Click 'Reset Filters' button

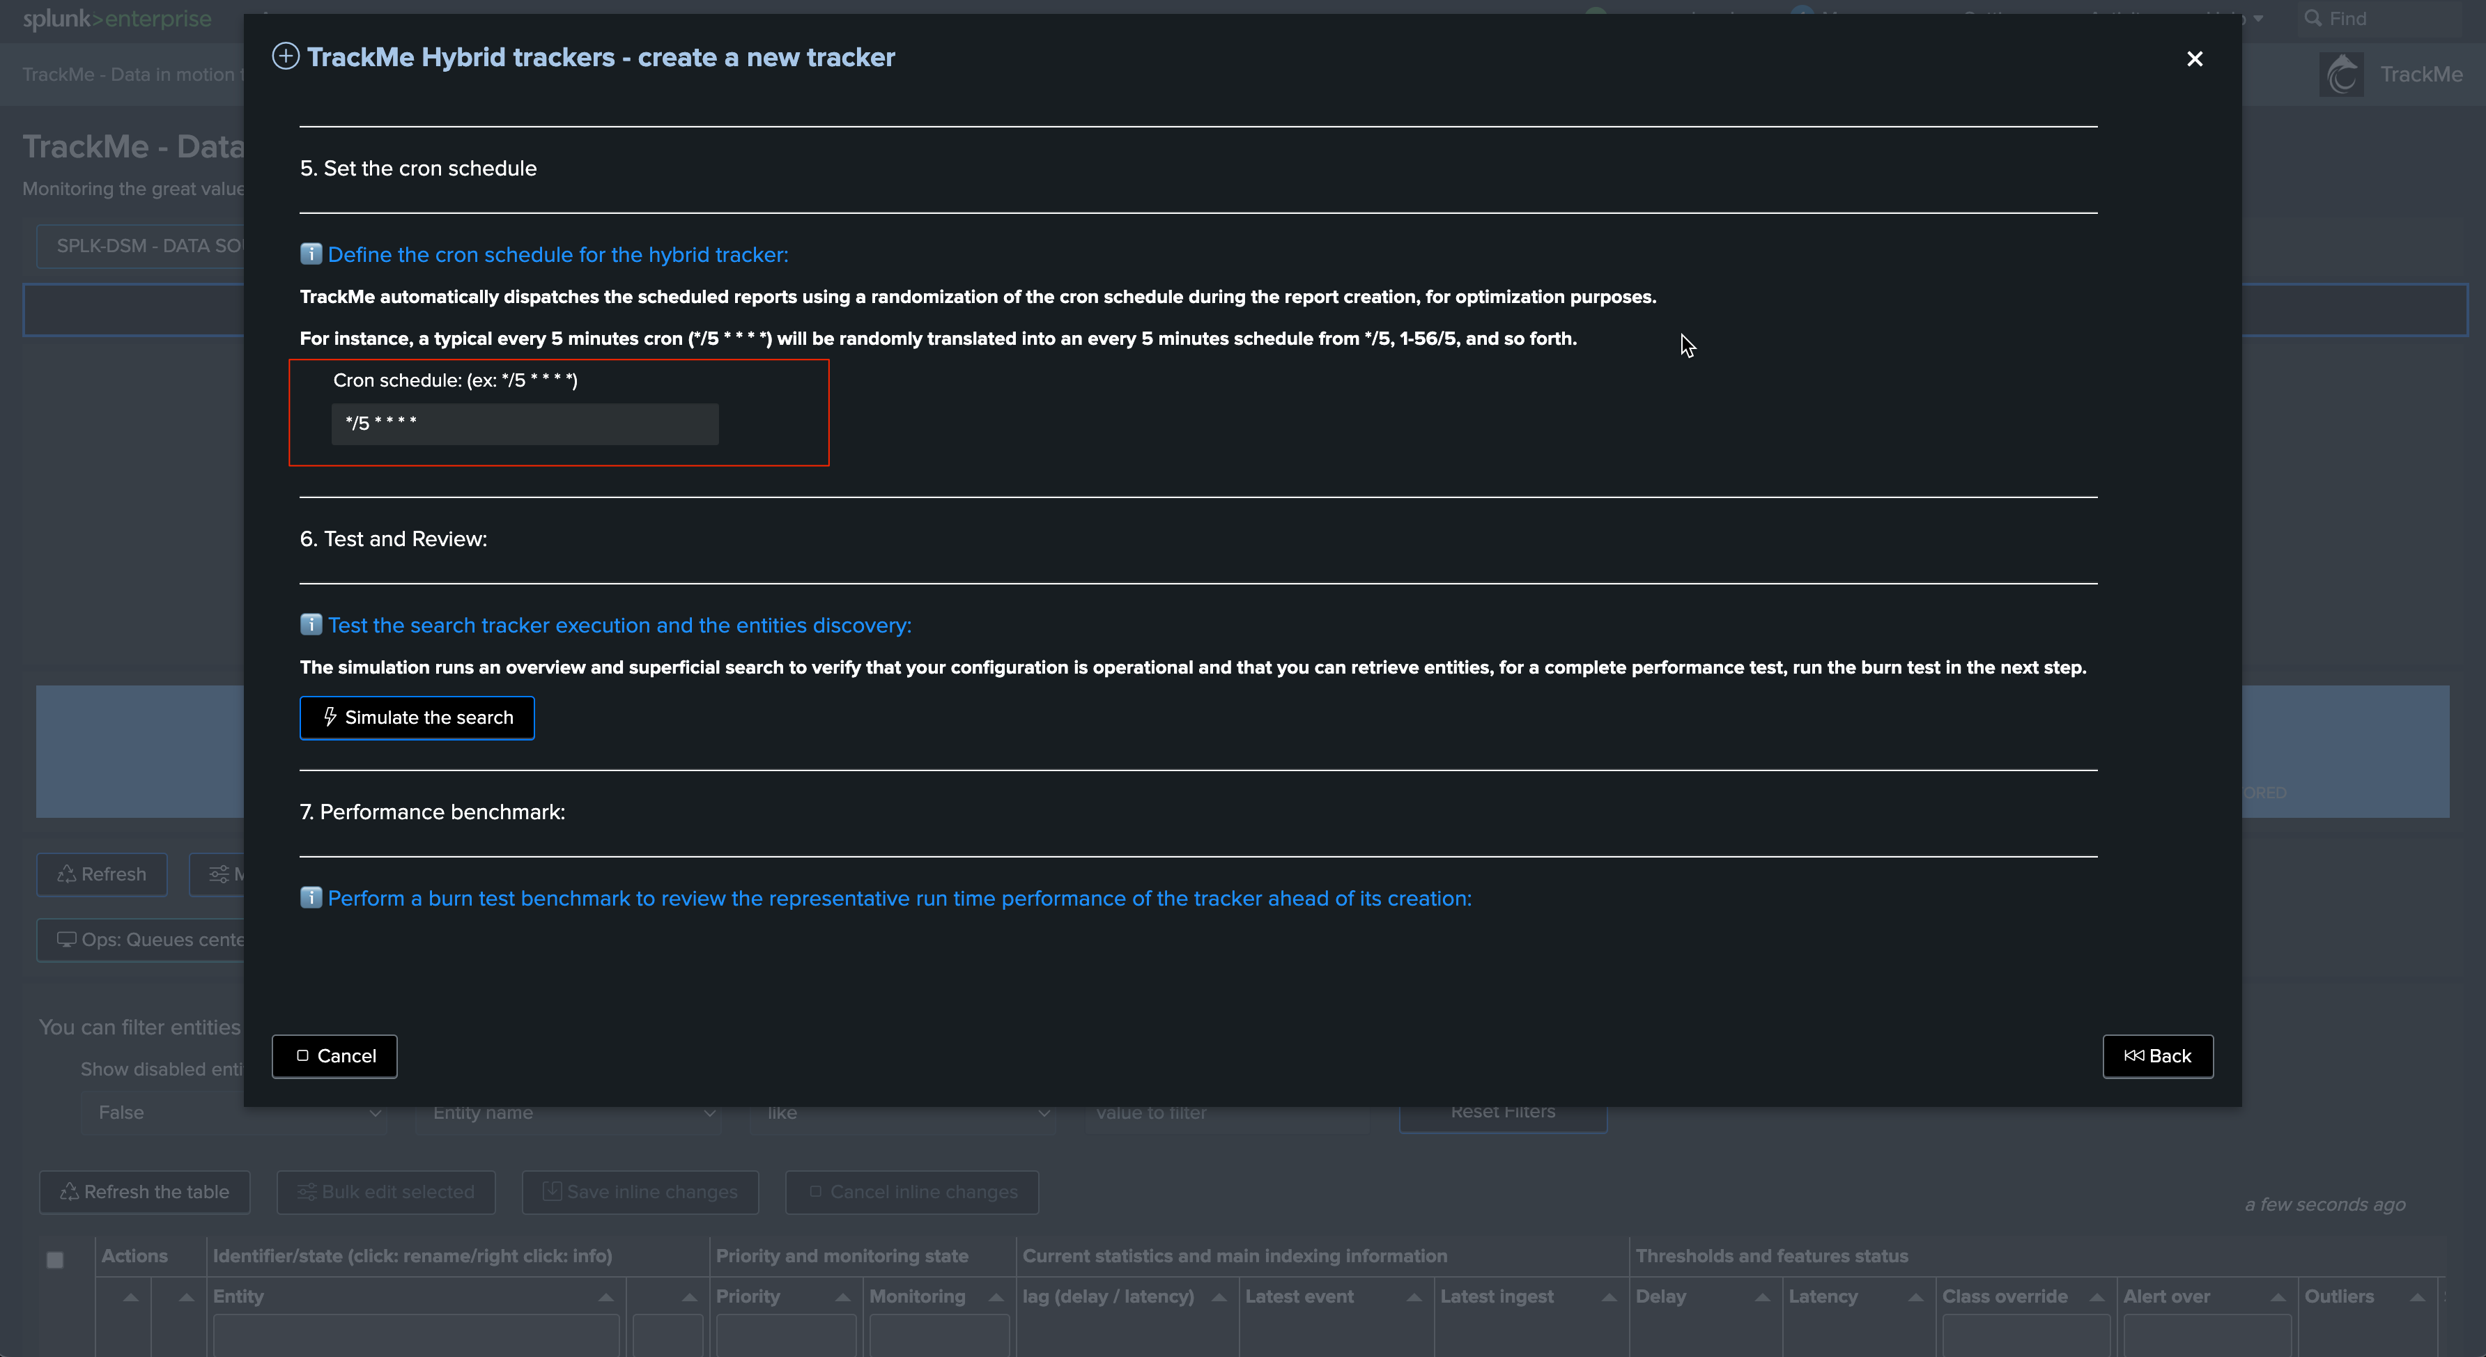pos(1503,1112)
